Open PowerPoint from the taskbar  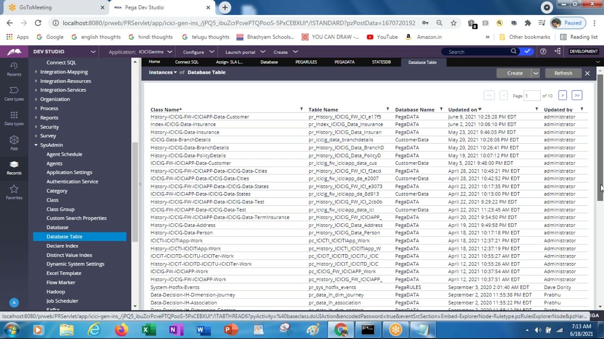(230, 330)
